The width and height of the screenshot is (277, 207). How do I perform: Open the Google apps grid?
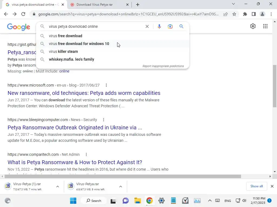[x=265, y=26]
